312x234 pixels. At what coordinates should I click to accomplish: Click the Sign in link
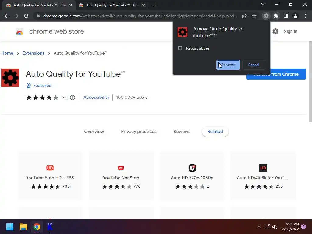tap(290, 31)
